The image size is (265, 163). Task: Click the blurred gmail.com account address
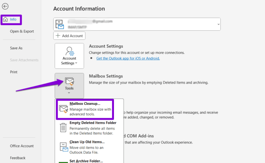pos(90,21)
